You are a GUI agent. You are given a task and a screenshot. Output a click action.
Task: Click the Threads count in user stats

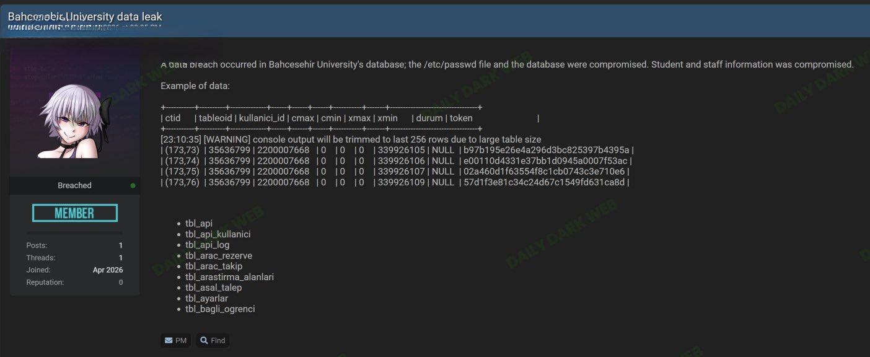121,258
